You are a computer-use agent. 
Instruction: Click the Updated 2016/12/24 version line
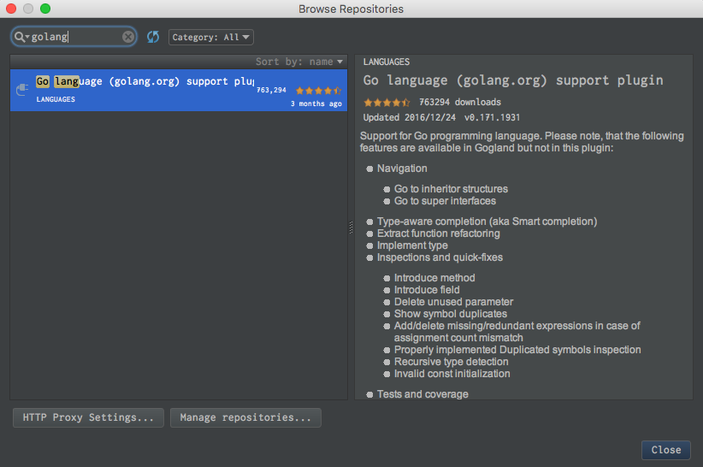441,117
